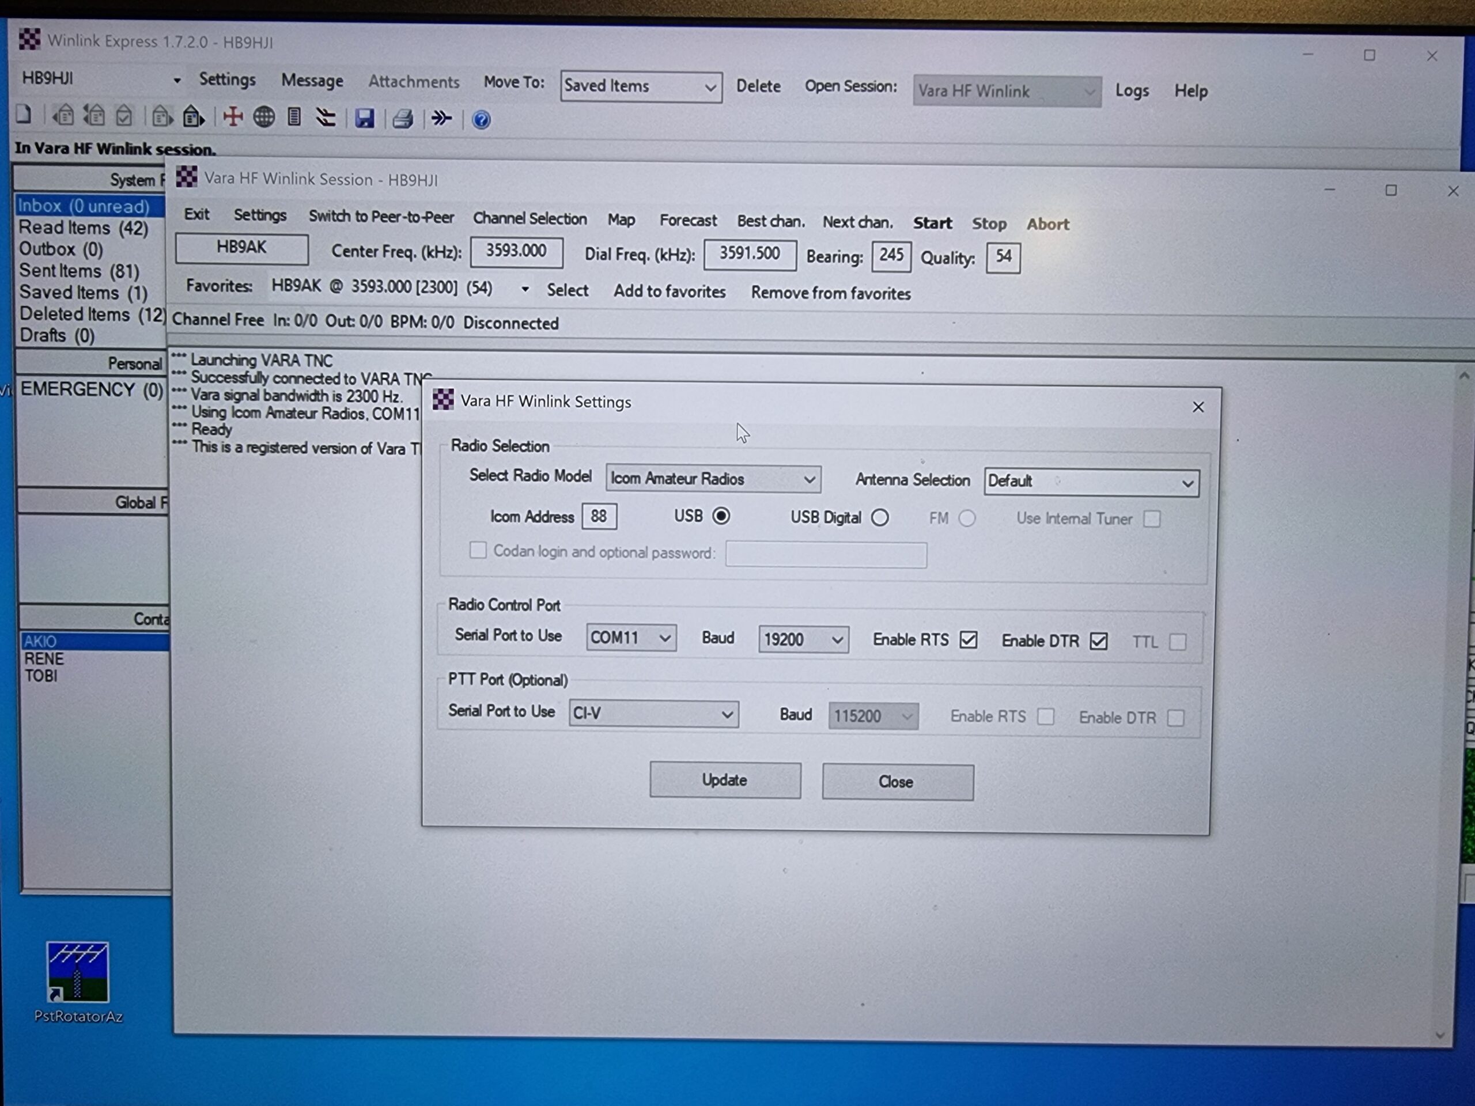
Task: Click the Dial Freq input field
Action: pyautogui.click(x=750, y=255)
